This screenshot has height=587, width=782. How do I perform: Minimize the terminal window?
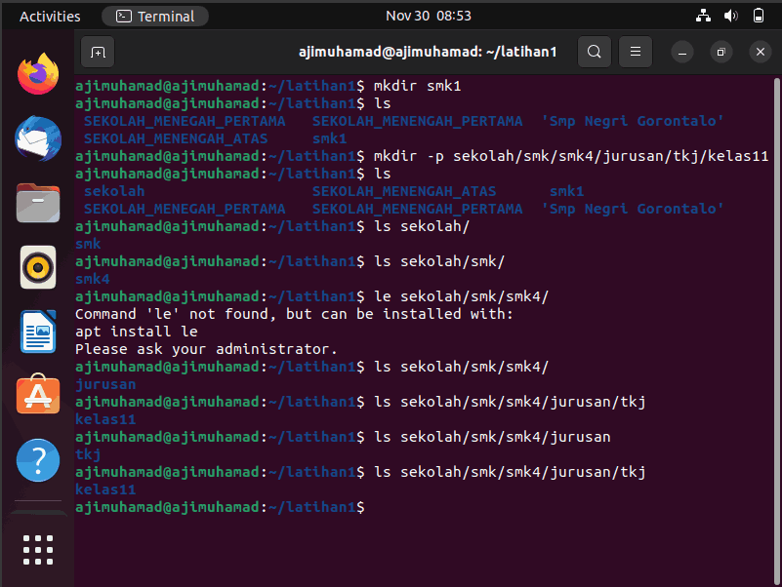[682, 52]
